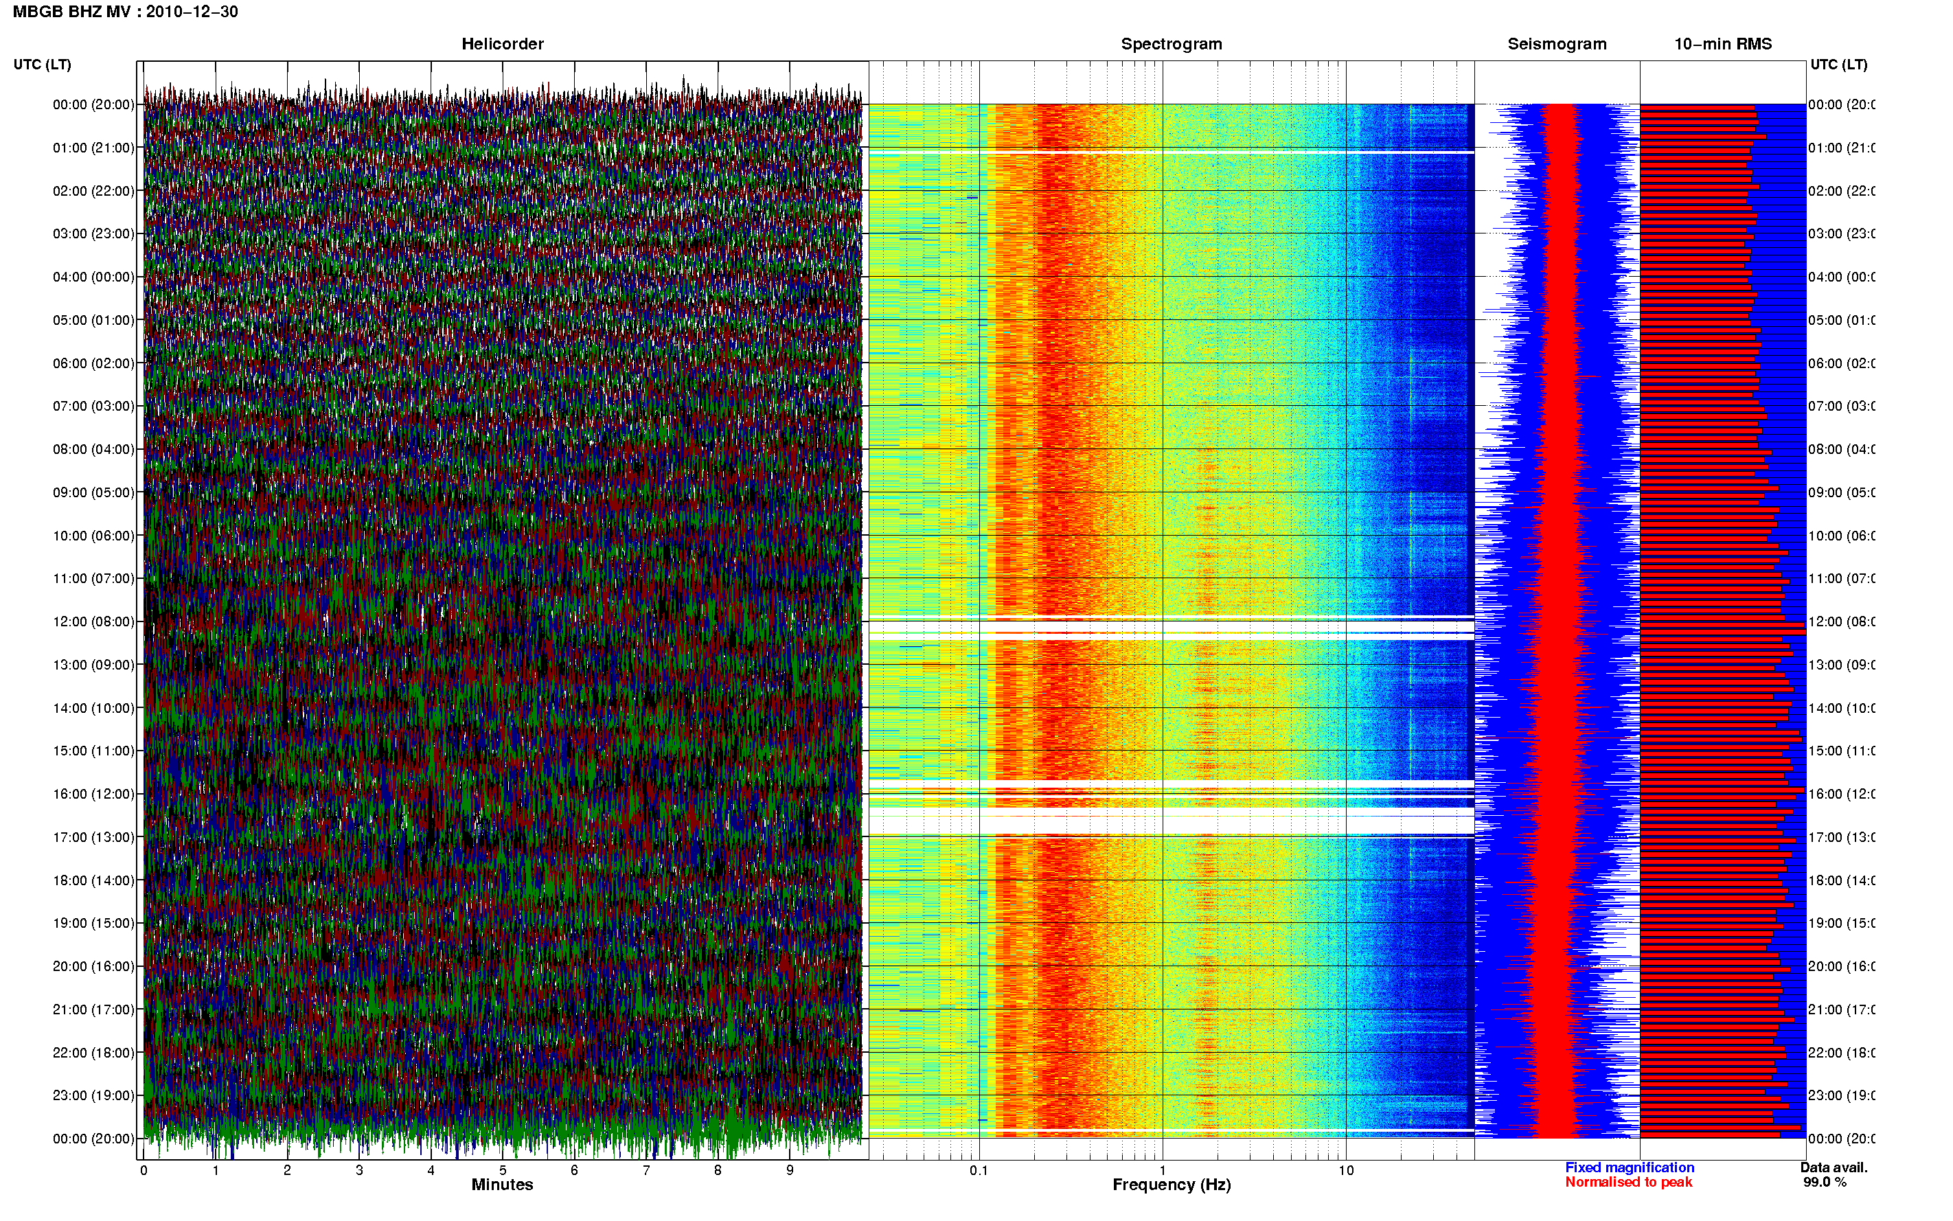Click the right-axis time label starting '15:00'
1953x1221 pixels.
1842,750
